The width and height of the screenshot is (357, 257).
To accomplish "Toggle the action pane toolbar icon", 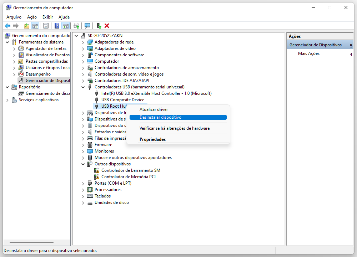I will (66, 25).
